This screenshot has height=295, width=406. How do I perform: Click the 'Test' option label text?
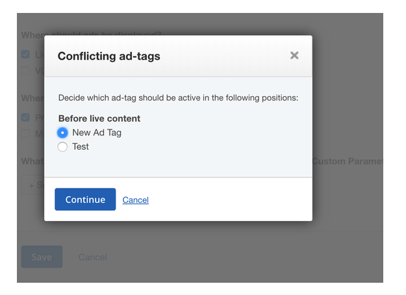point(81,147)
